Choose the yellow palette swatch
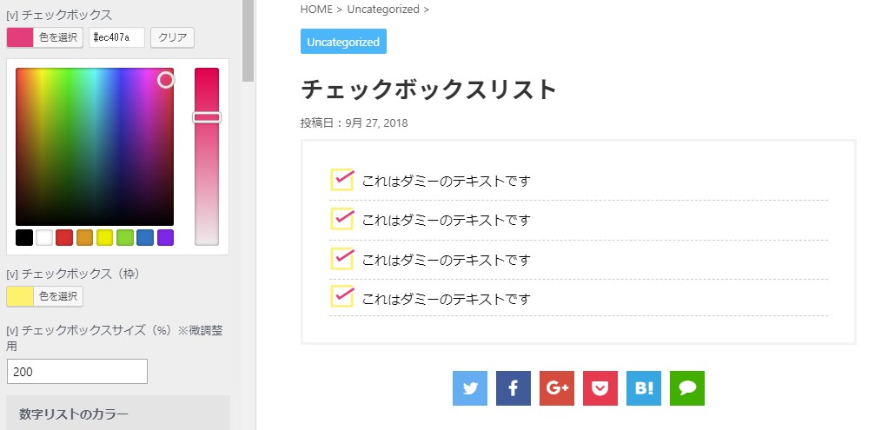 click(x=105, y=238)
